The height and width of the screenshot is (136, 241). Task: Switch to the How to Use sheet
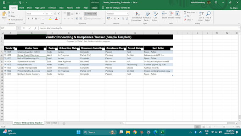click(51, 123)
